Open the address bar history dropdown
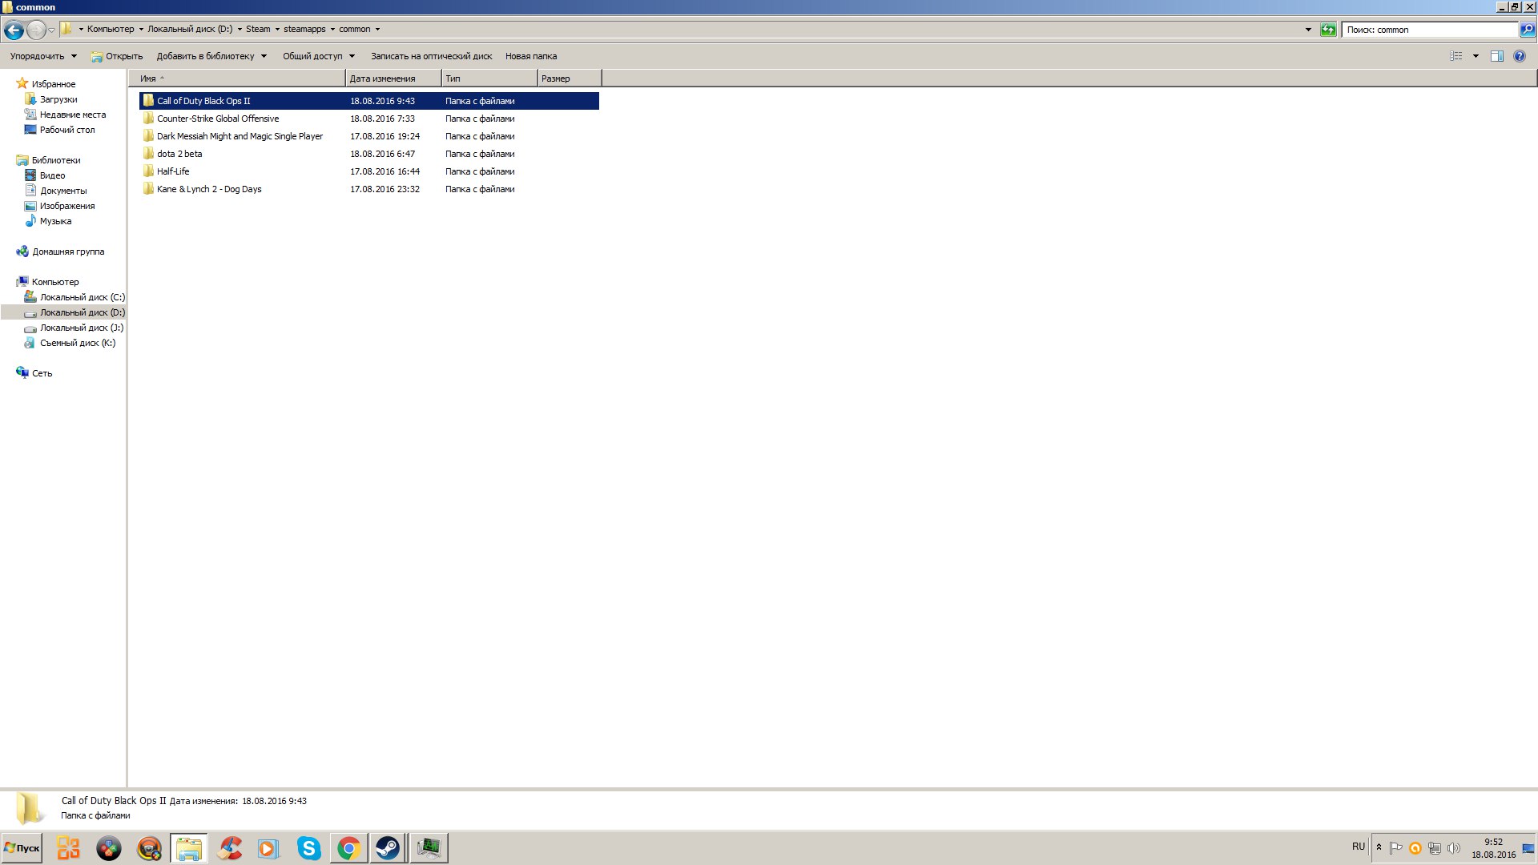 [x=1308, y=30]
